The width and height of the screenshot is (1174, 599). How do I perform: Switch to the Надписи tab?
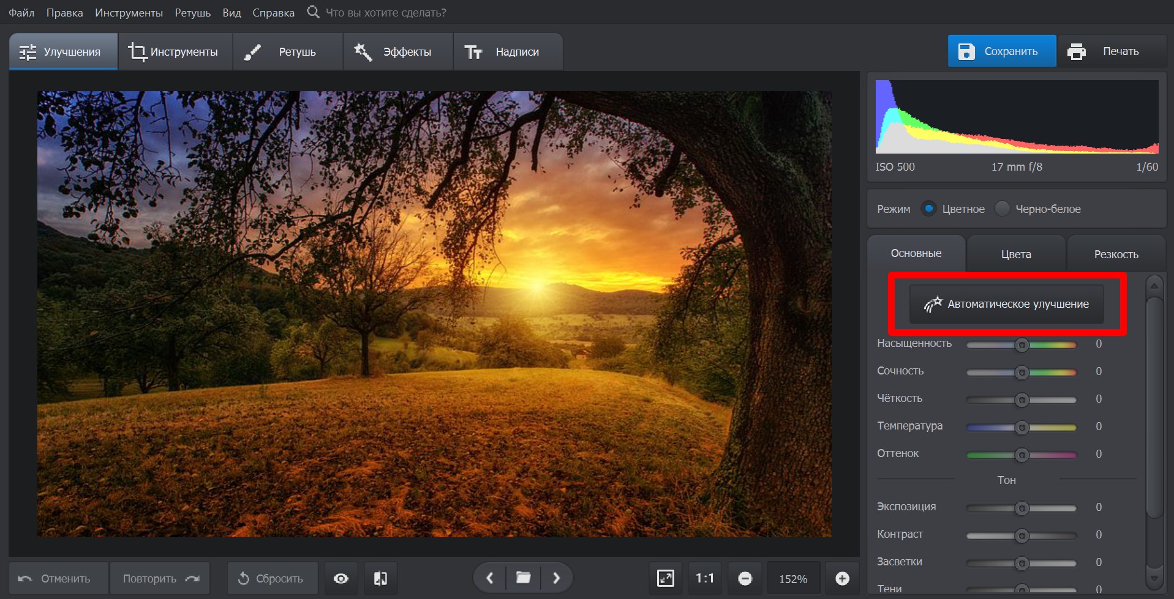[x=508, y=52]
